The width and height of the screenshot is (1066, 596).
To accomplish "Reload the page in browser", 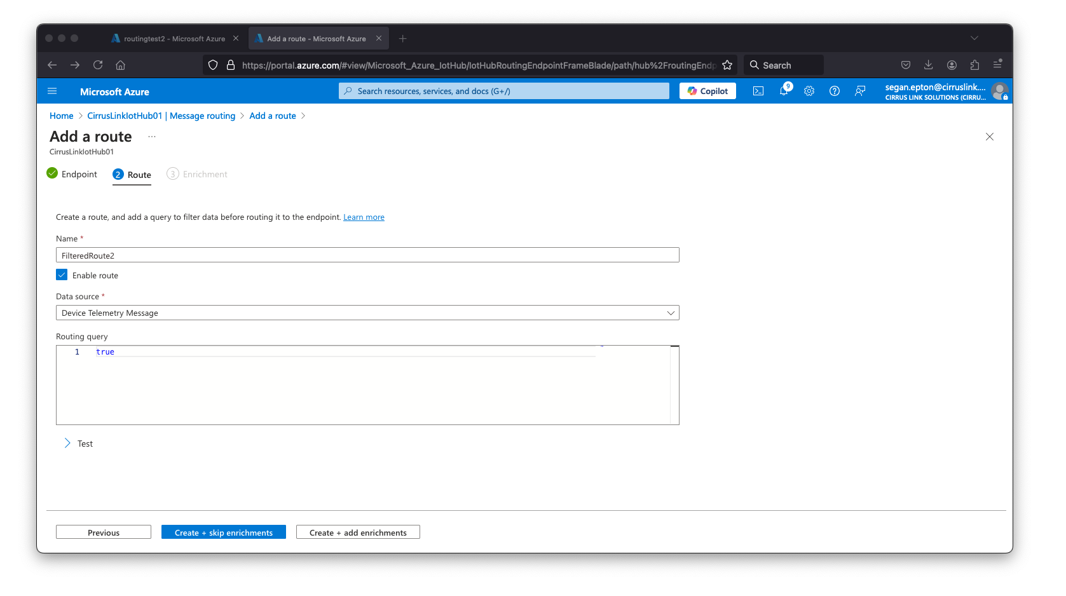I will [98, 65].
